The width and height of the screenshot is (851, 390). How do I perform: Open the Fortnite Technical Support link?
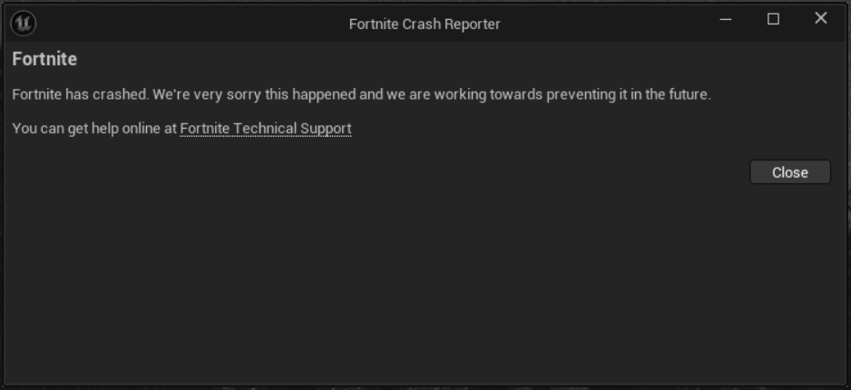click(x=266, y=129)
